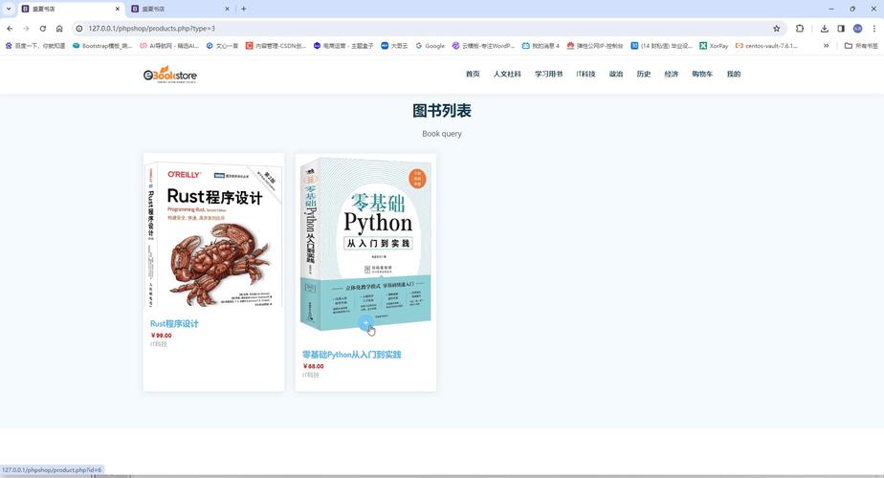
Task: Open the profile avatar menu
Action: pyautogui.click(x=857, y=28)
